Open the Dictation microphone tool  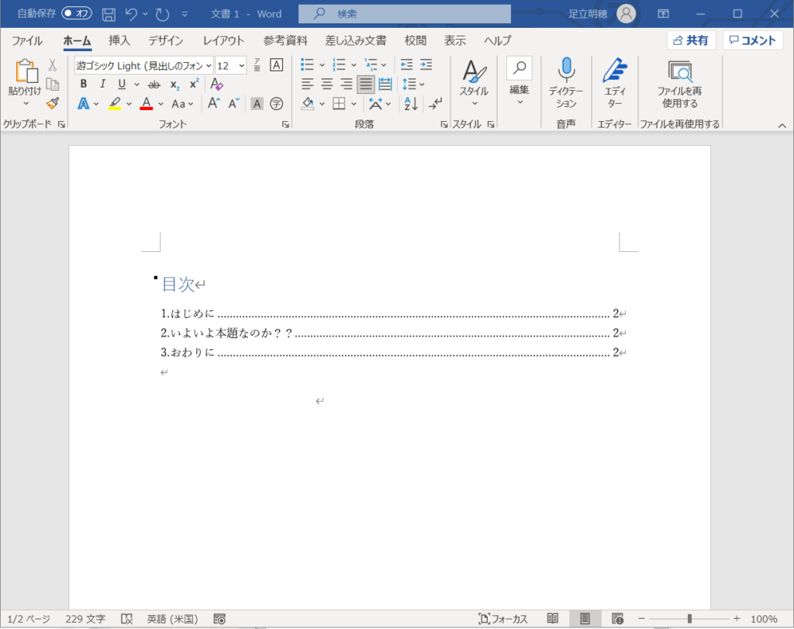[x=566, y=71]
